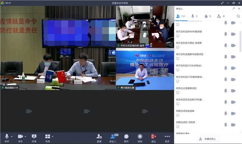
Task: Switch to the speaking participants tab showing 3
Action: 194,16
